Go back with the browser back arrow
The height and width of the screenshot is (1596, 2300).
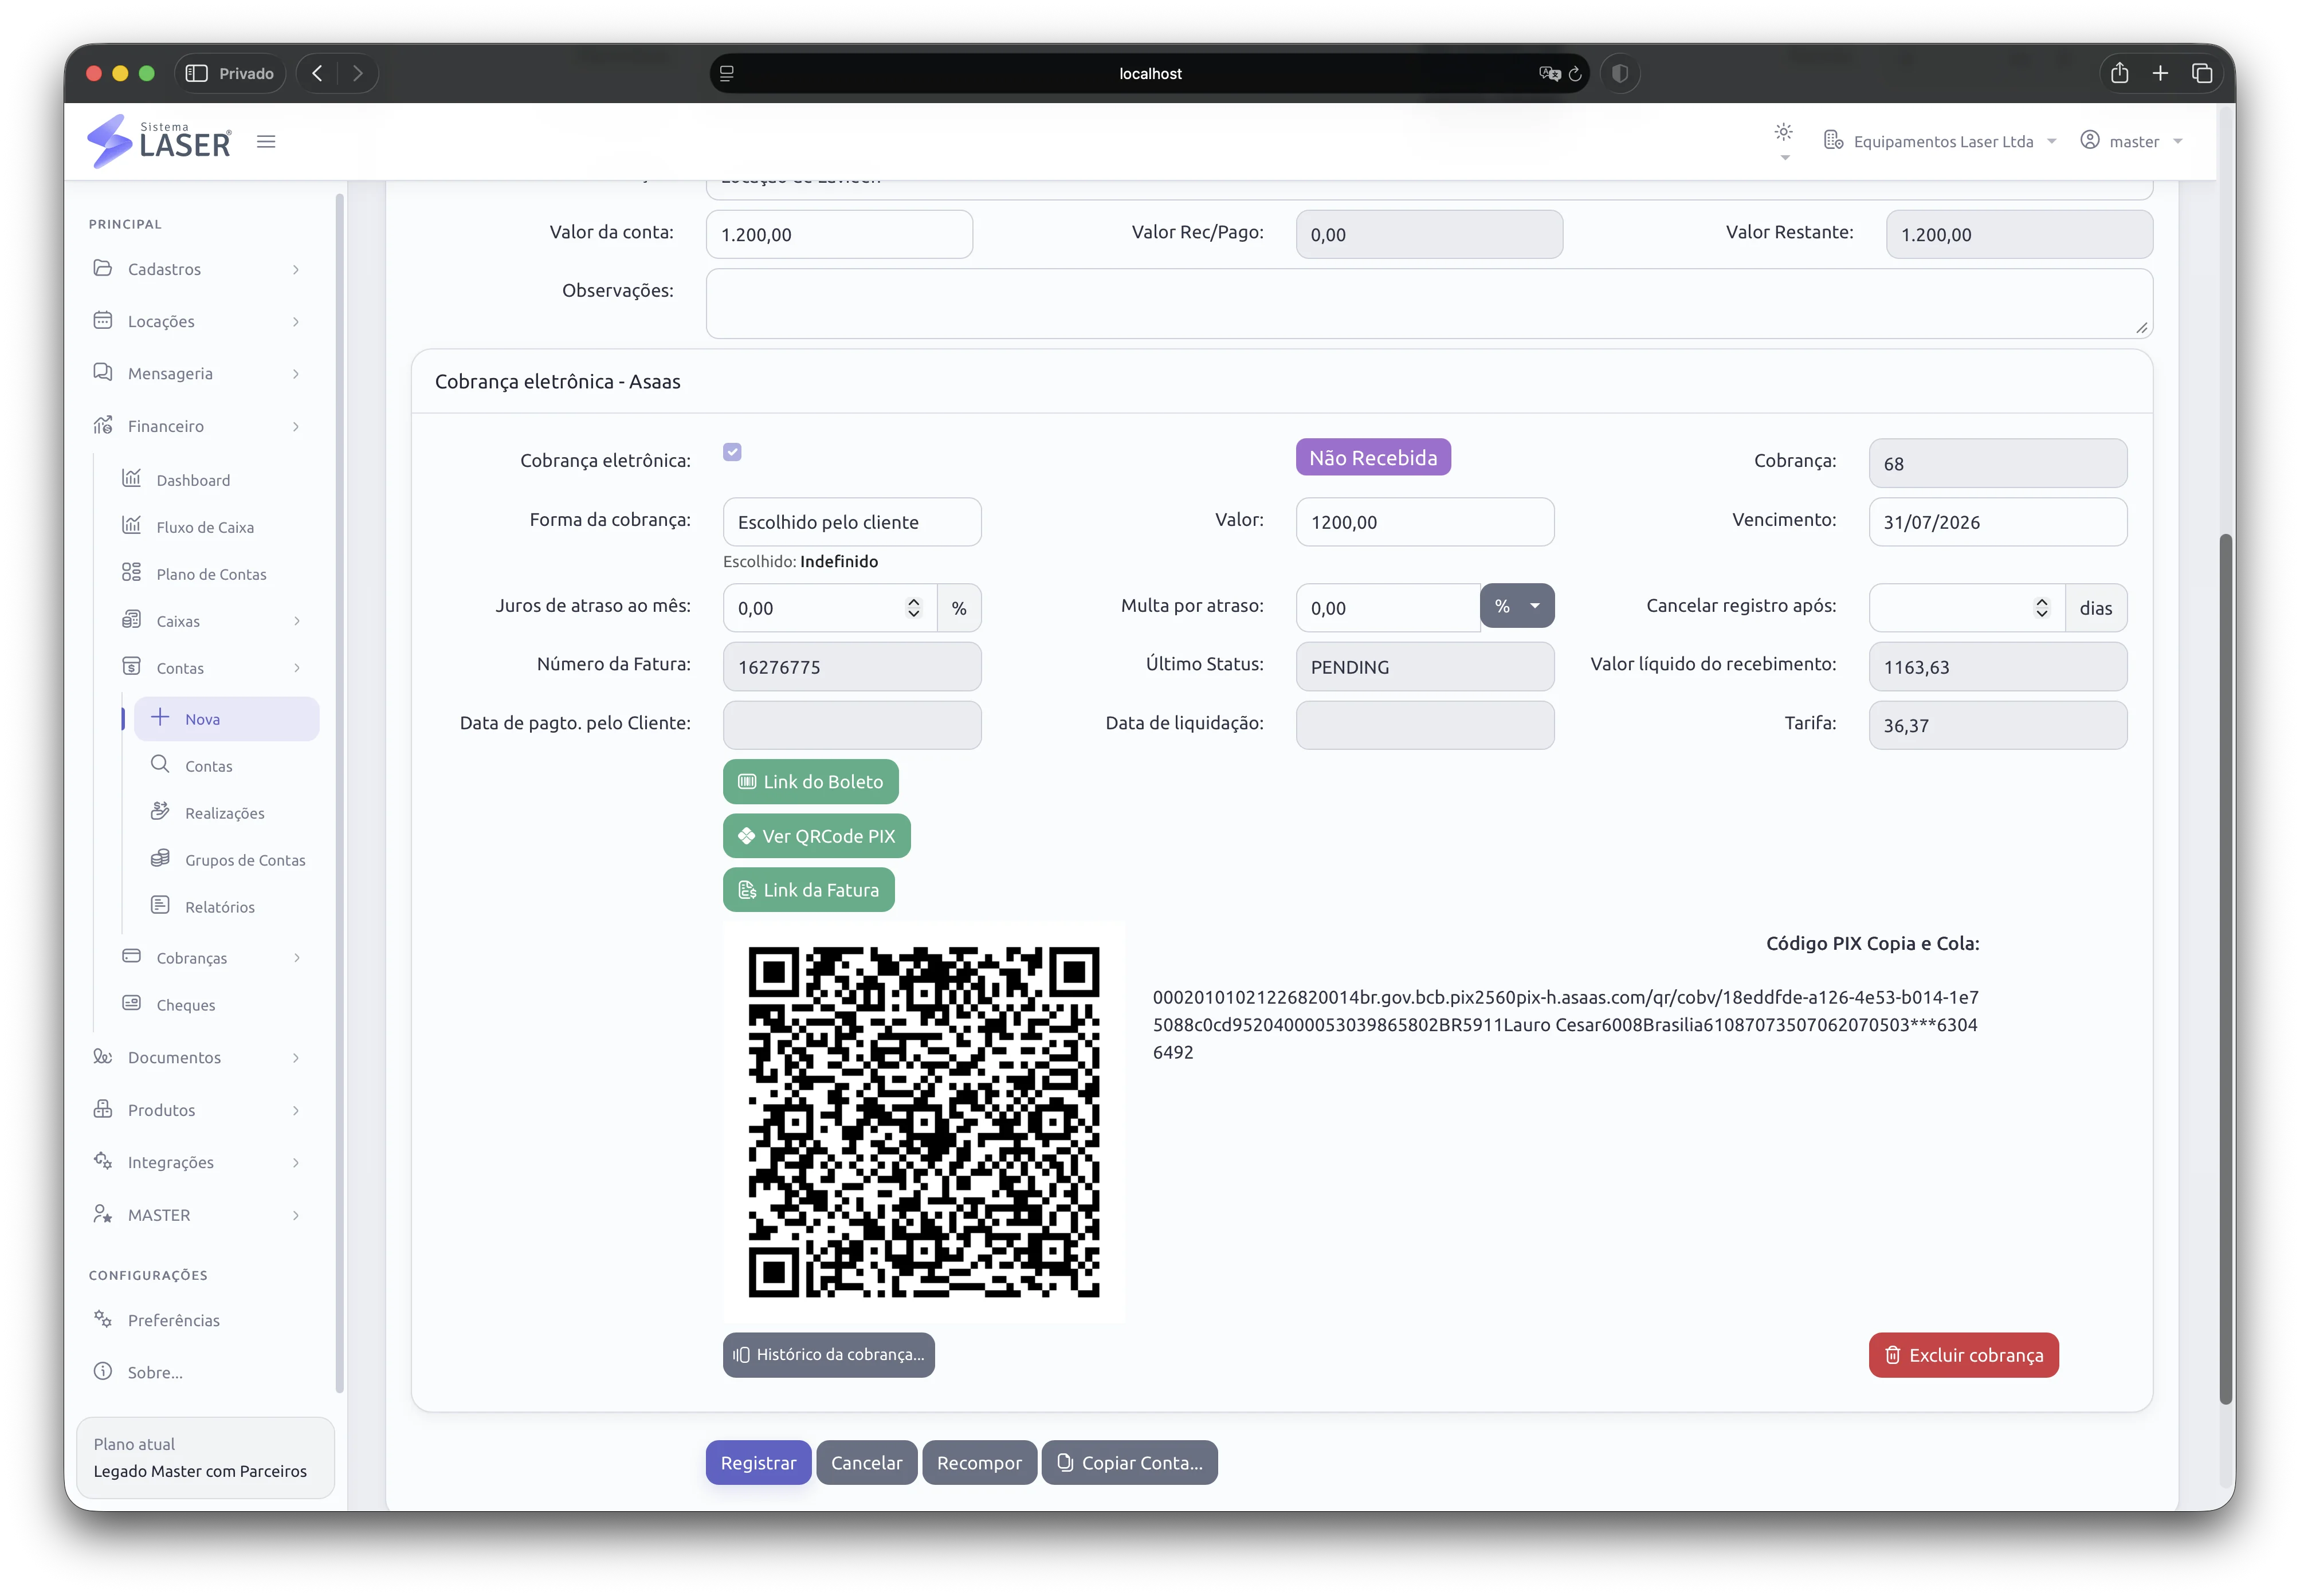point(317,73)
